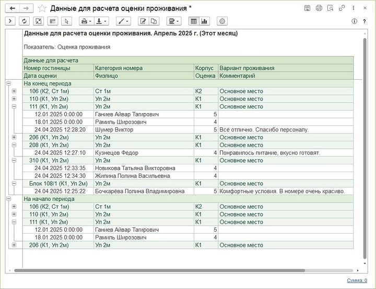Image resolution: width=376 pixels, height=289 pixels.
Task: Expand room 106 under 'На начало периода'
Action: (14, 207)
